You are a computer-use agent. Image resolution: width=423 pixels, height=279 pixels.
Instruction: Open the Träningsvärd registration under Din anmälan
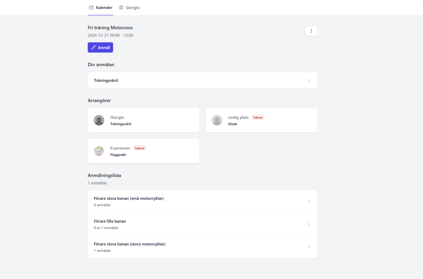coord(202,80)
